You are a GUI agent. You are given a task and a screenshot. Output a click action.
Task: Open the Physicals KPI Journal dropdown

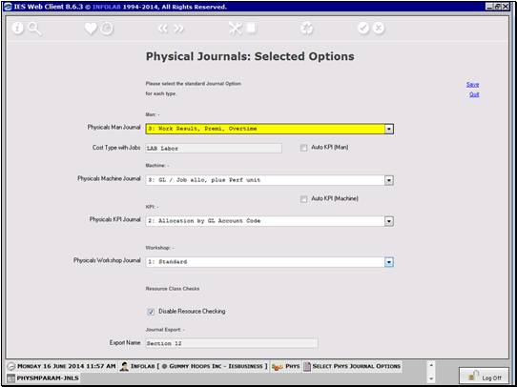point(389,221)
